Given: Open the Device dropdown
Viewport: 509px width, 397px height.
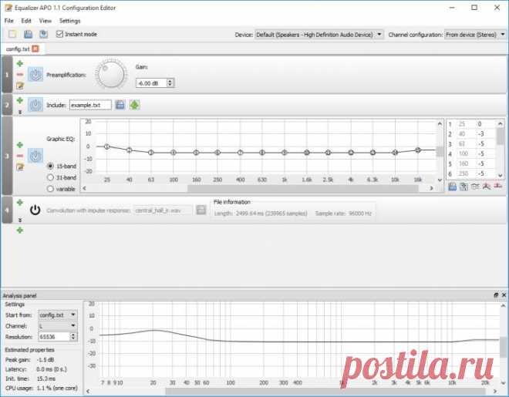Looking at the screenshot, I should (x=319, y=35).
